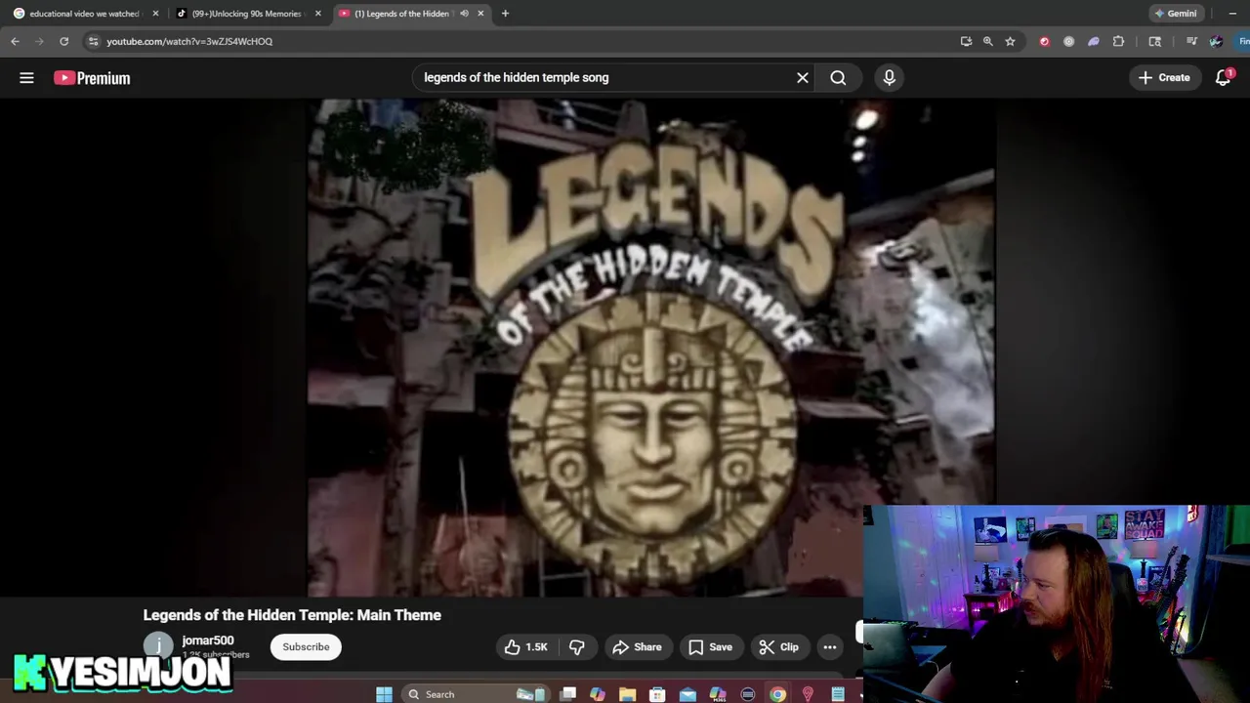Bookmark this page with the star

pyautogui.click(x=1010, y=41)
